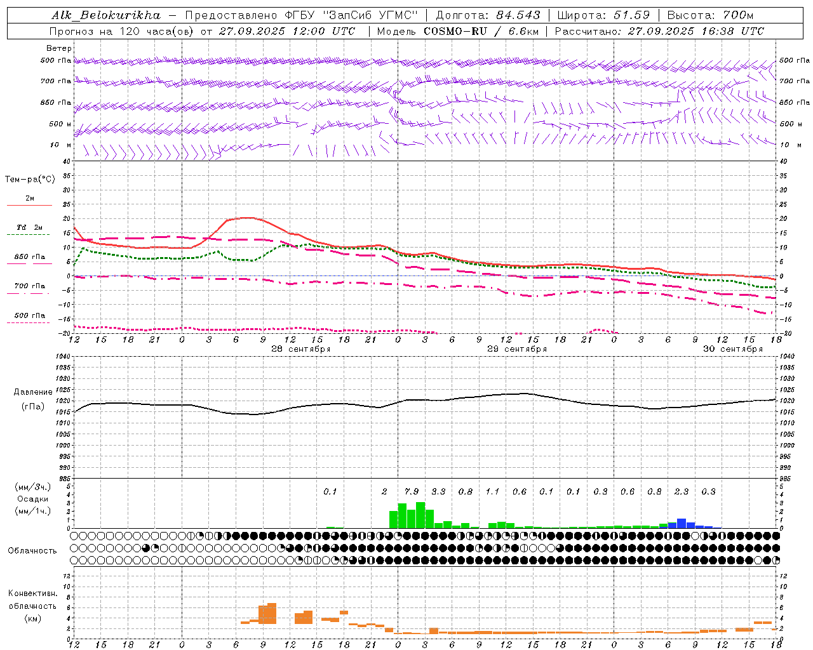Image resolution: width=813 pixels, height=650 pixels.
Task: Click the 3.3 three-hour precipitation value
Action: [438, 491]
